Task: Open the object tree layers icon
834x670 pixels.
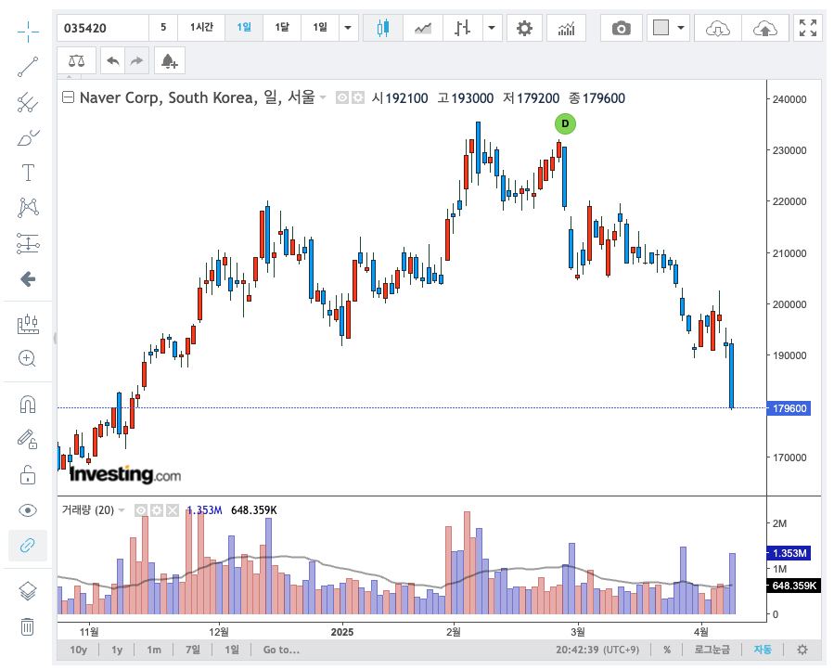Action: (28, 591)
